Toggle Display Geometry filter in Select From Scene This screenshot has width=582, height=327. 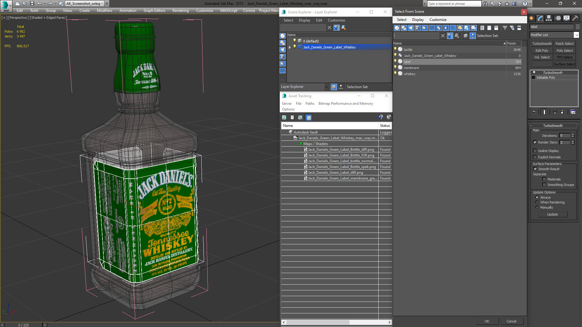[x=397, y=28]
